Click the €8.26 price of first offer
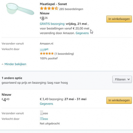 tap(44, 18)
